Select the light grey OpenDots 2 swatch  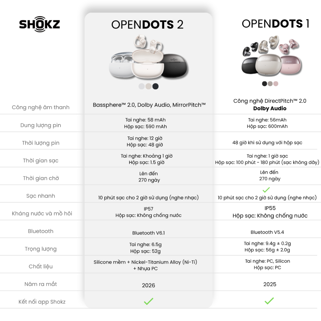click(142, 86)
